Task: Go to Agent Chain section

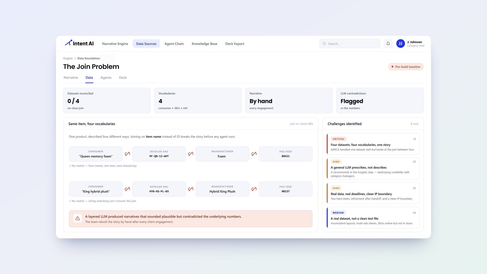Action: click(174, 44)
